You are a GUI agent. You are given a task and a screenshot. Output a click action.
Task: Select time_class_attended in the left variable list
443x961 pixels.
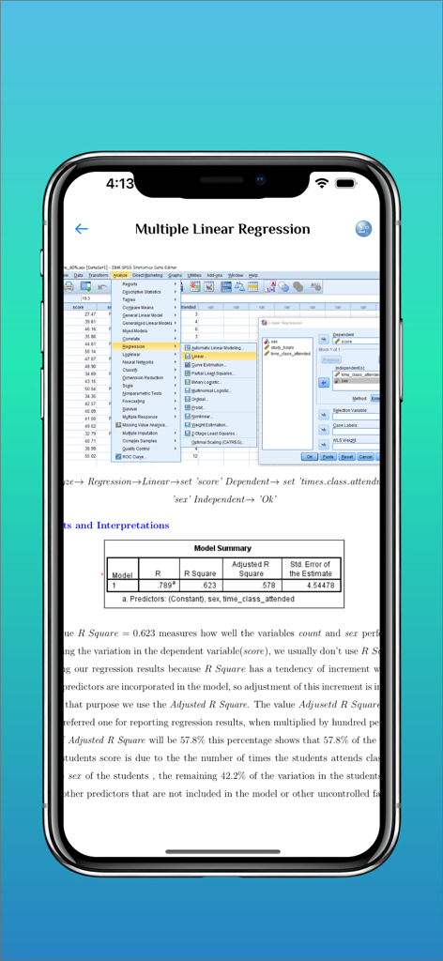[286, 354]
